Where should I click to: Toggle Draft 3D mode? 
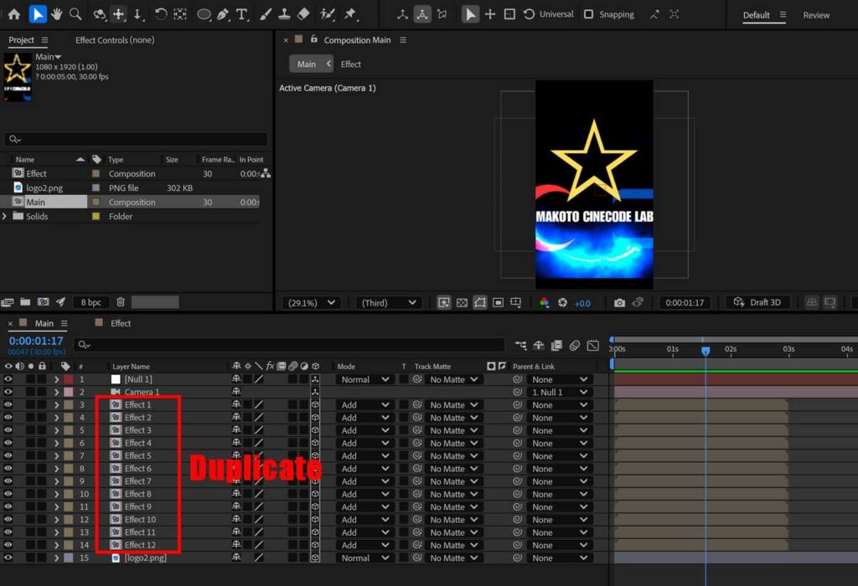[x=757, y=302]
